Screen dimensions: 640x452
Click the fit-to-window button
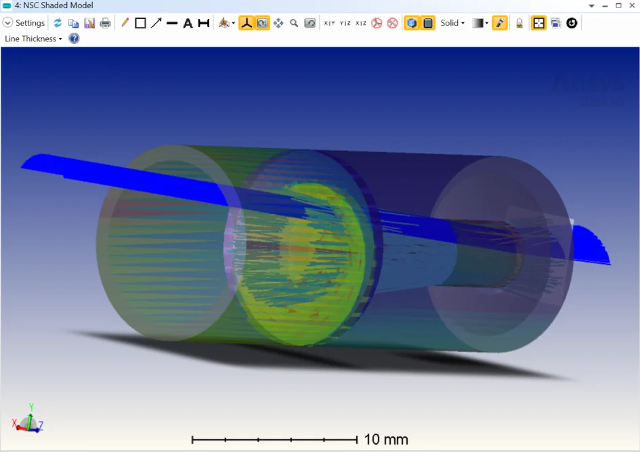tap(539, 22)
